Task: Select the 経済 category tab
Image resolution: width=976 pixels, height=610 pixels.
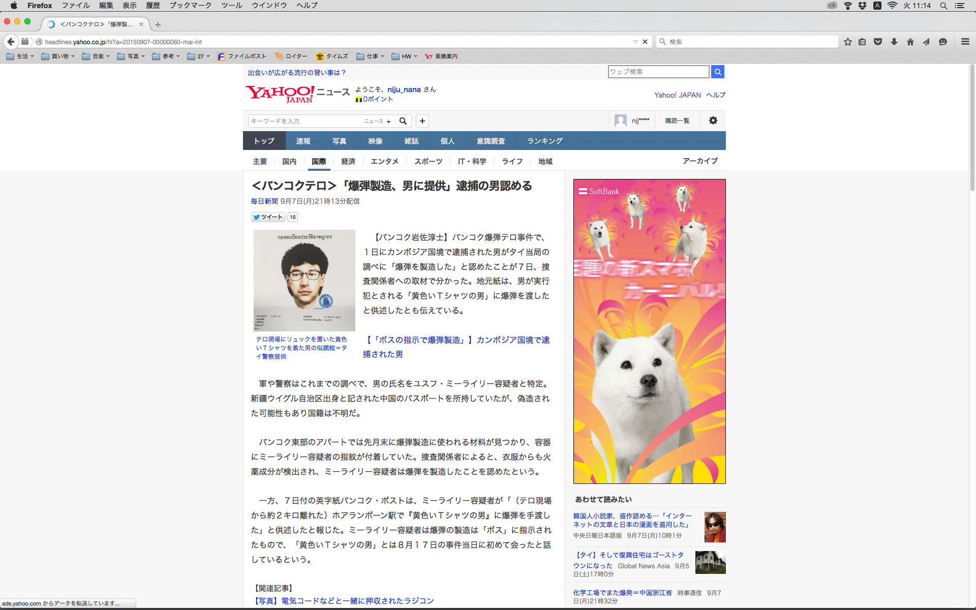Action: click(x=348, y=161)
